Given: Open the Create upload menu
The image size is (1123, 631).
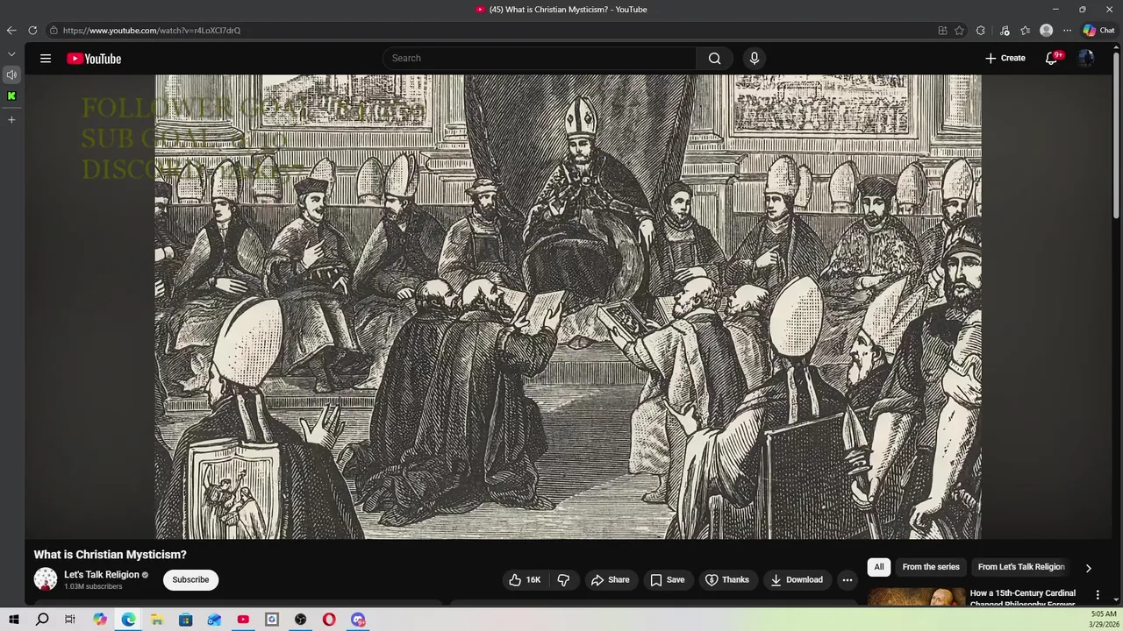Looking at the screenshot, I should (x=1005, y=58).
